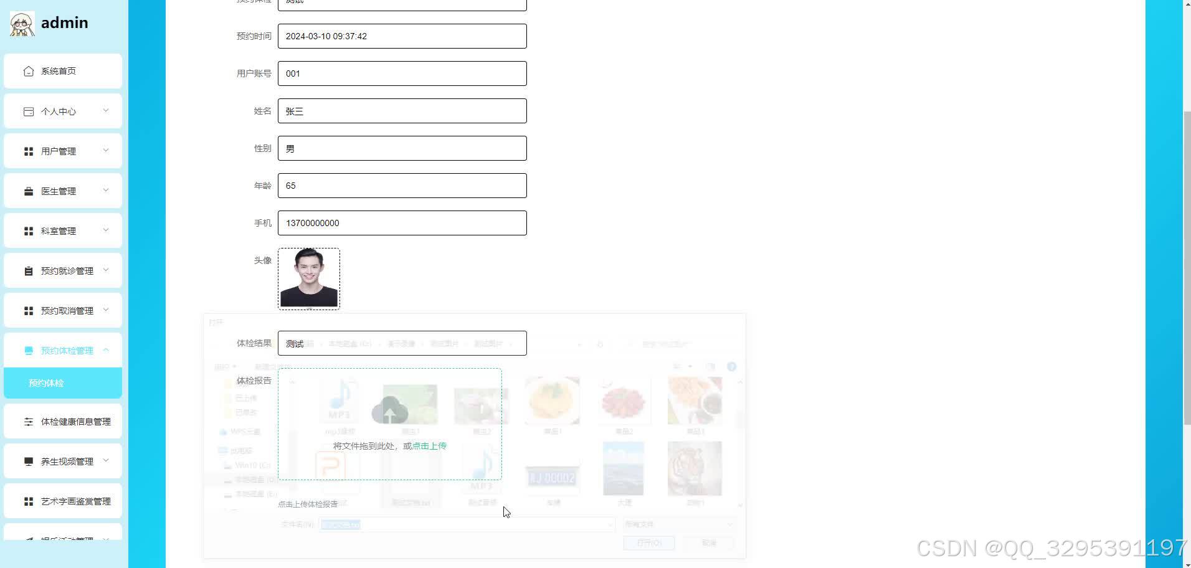This screenshot has width=1191, height=568.
Task: Open the 艺术字画鉴赏管理 menu label
Action: [x=76, y=501]
